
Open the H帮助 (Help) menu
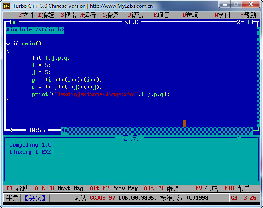click(248, 15)
